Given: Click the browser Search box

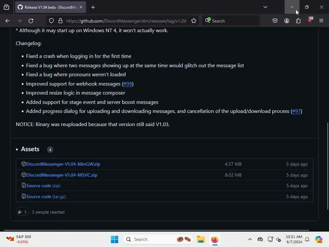Looking at the screenshot, I should coord(231,21).
